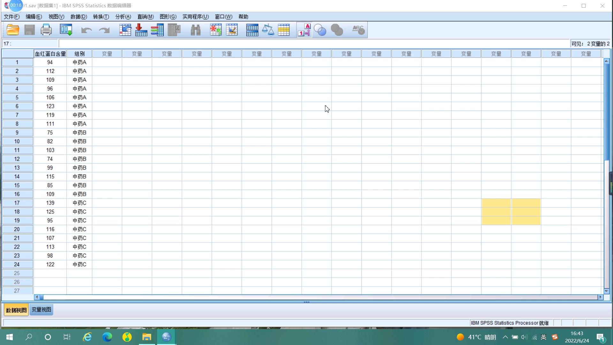Click the vertical scrollbar down arrow
Viewport: 613px width, 345px height.
coord(607,291)
